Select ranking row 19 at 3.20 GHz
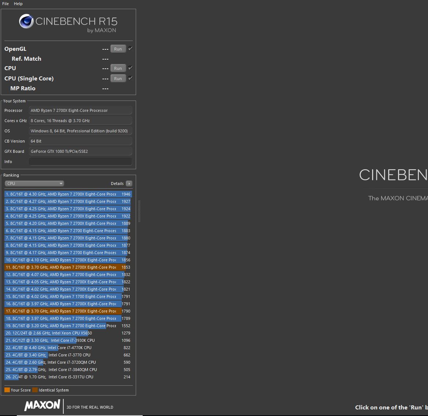The width and height of the screenshot is (428, 416). [x=68, y=326]
